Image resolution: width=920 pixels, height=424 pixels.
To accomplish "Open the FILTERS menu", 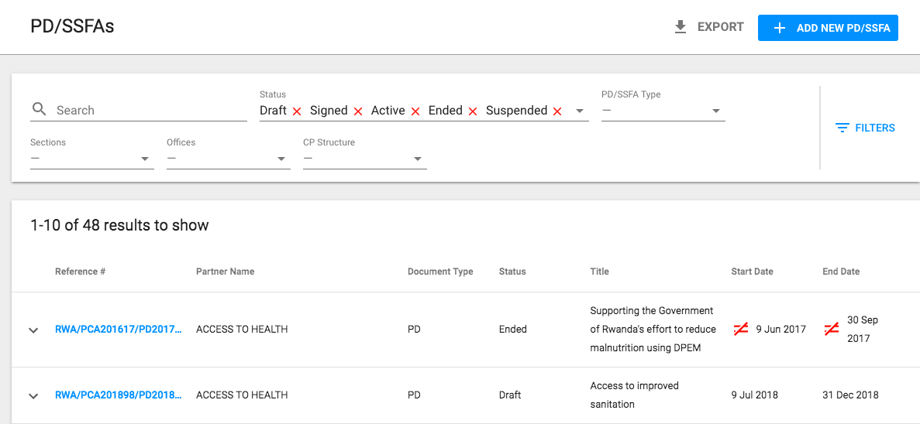I will (x=866, y=128).
